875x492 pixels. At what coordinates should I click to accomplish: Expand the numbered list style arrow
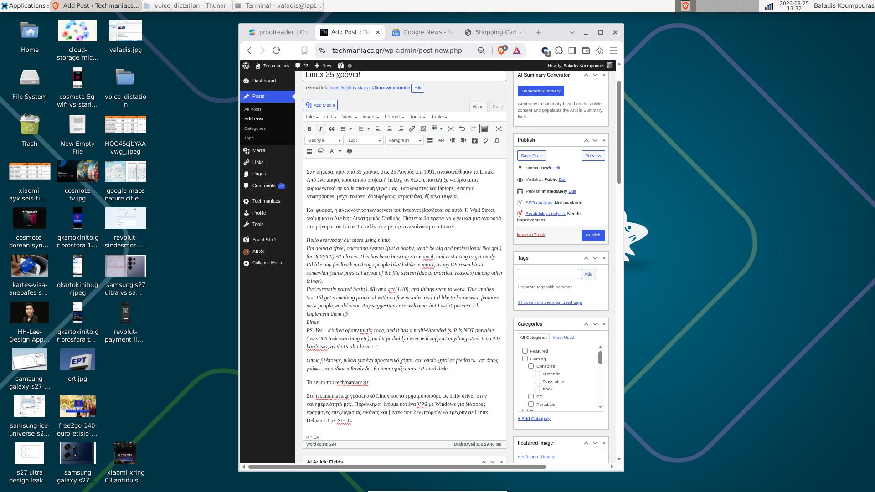(368, 129)
